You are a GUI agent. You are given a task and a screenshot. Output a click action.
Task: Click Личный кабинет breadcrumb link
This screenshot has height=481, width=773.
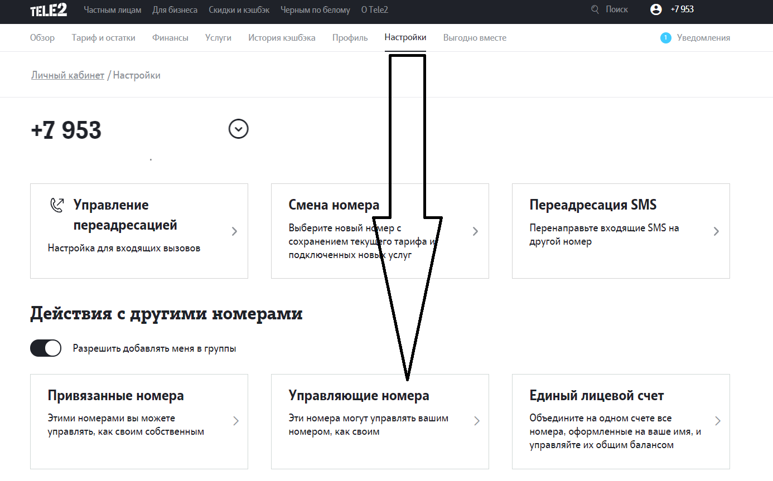click(x=68, y=75)
